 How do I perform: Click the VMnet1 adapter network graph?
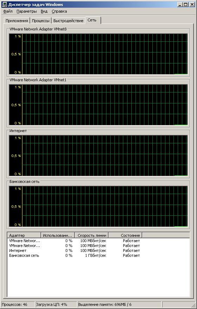point(98,105)
